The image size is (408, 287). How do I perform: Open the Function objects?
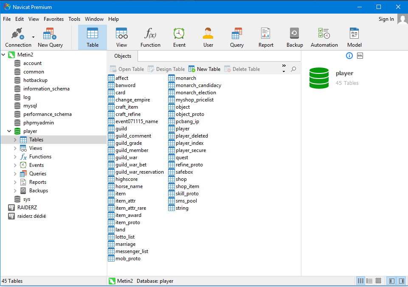150,37
